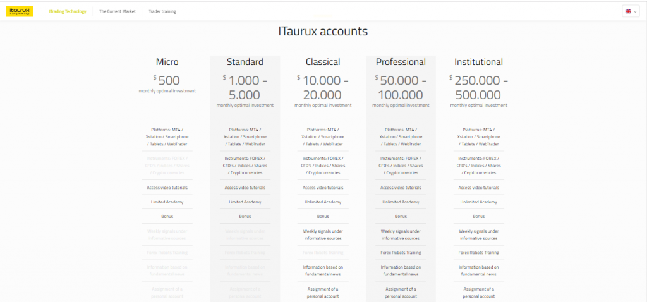Select the Standard account heading
The height and width of the screenshot is (302, 647).
245,62
